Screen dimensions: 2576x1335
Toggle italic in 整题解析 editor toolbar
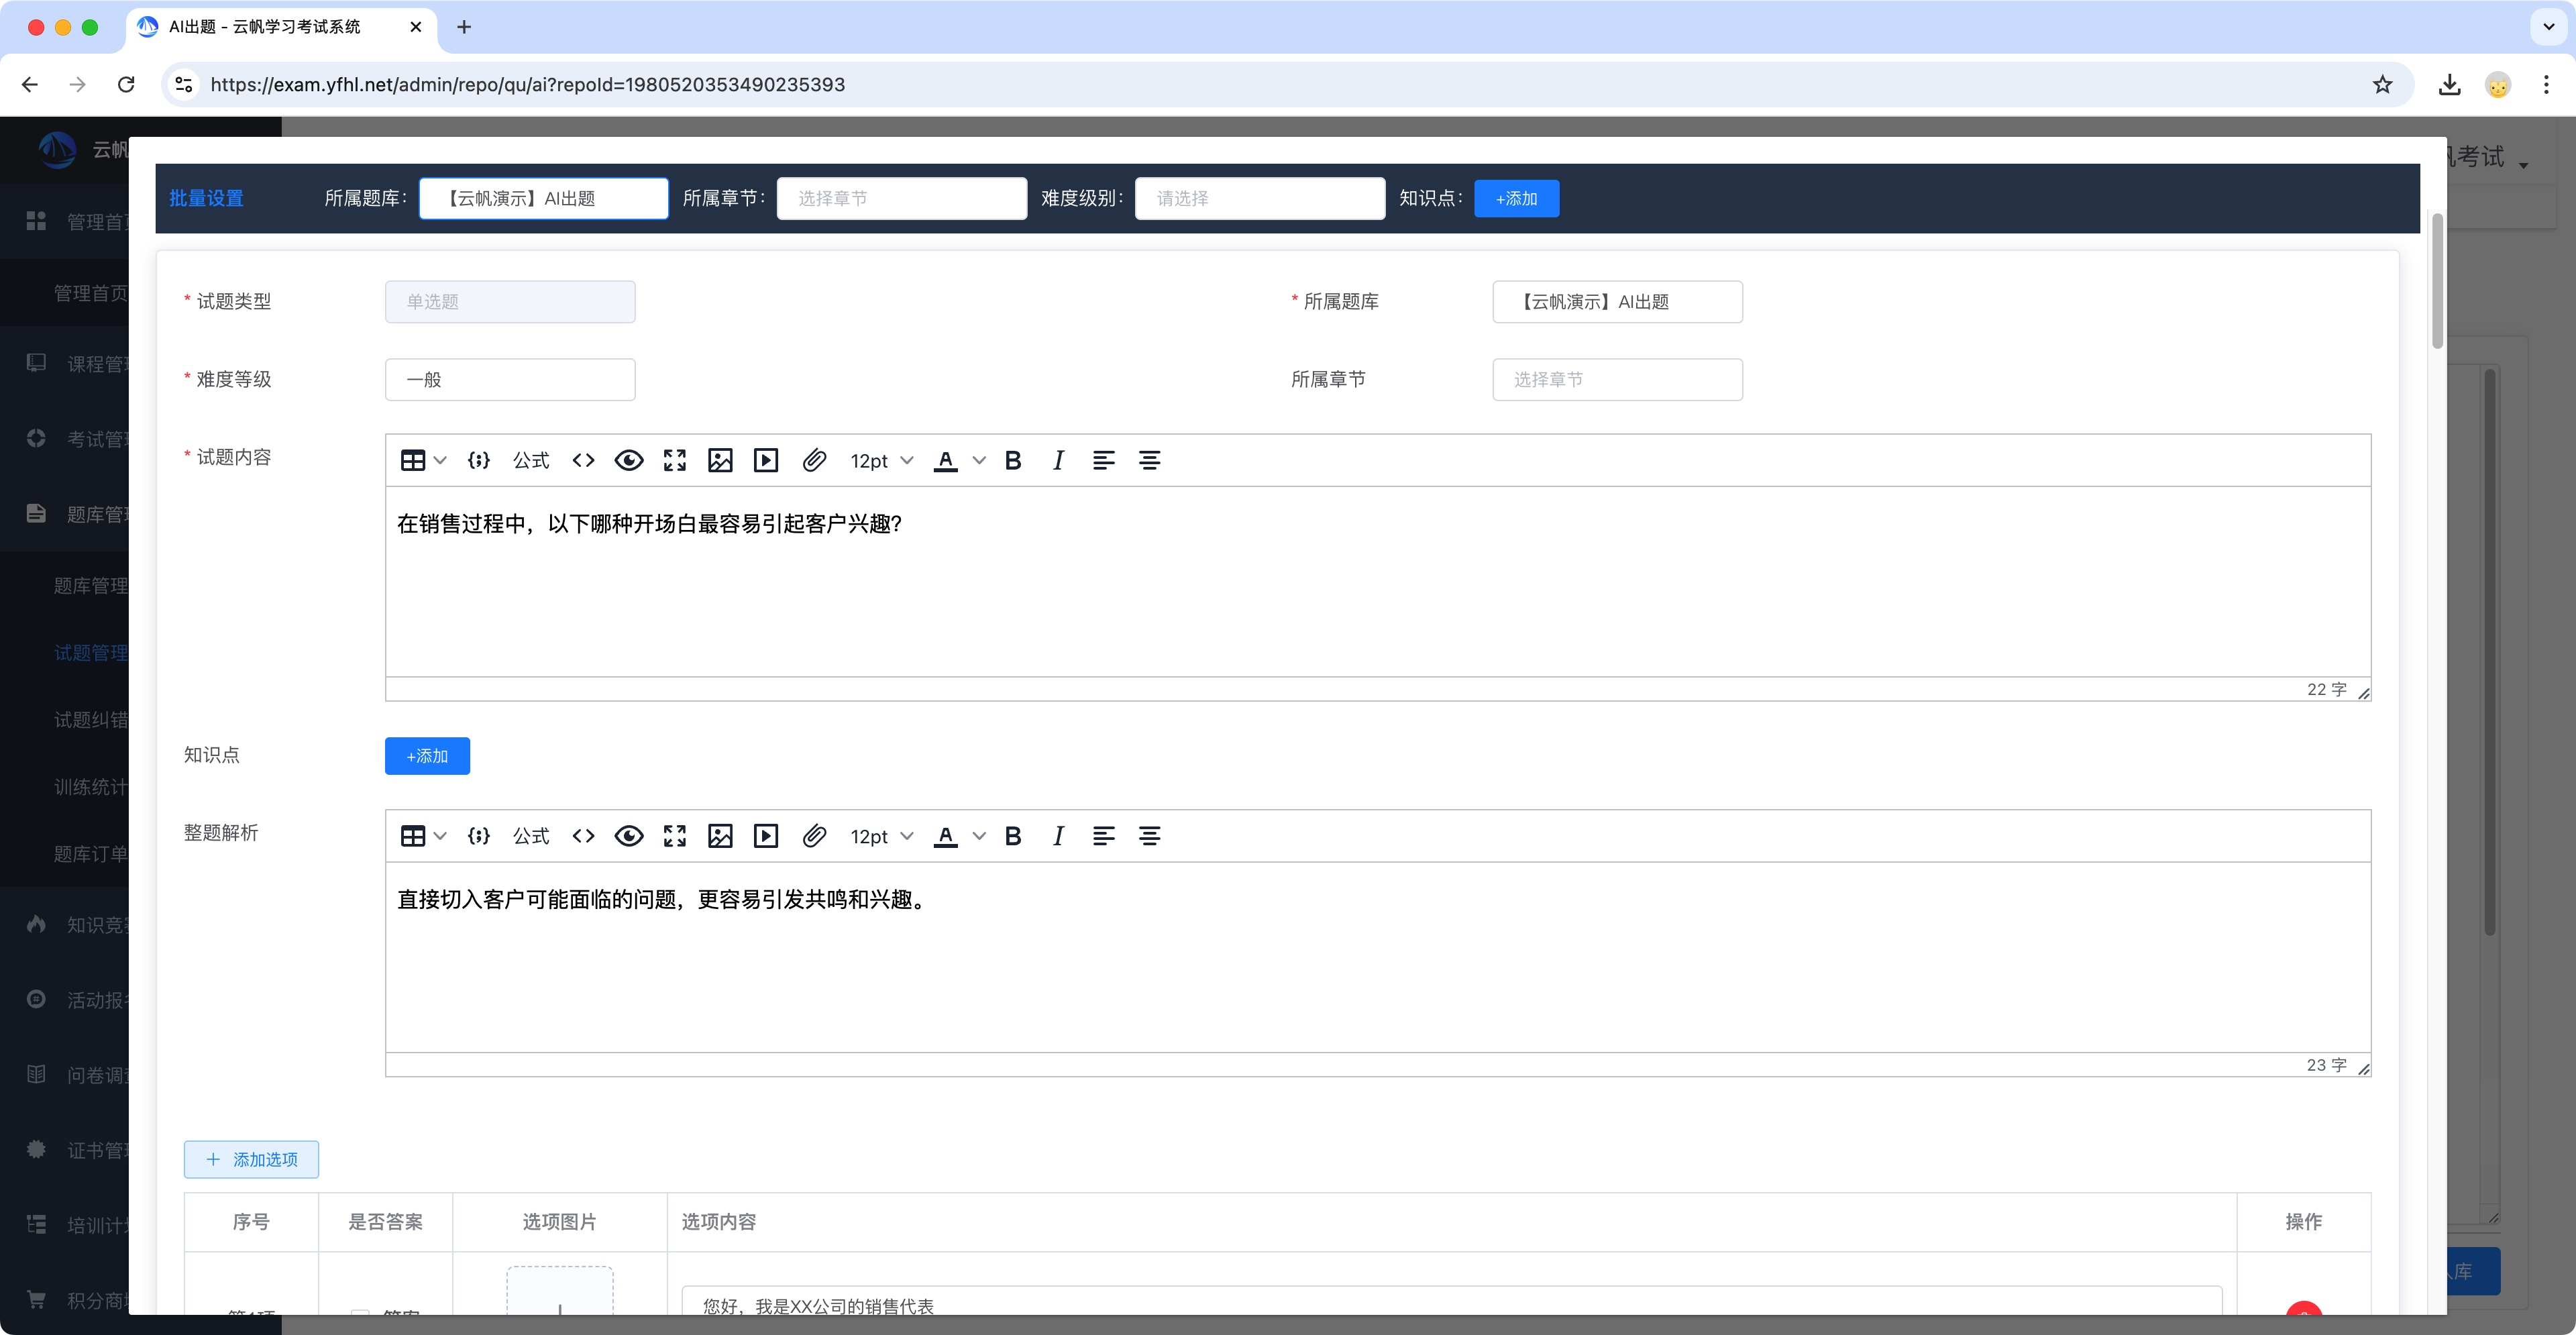coord(1058,836)
